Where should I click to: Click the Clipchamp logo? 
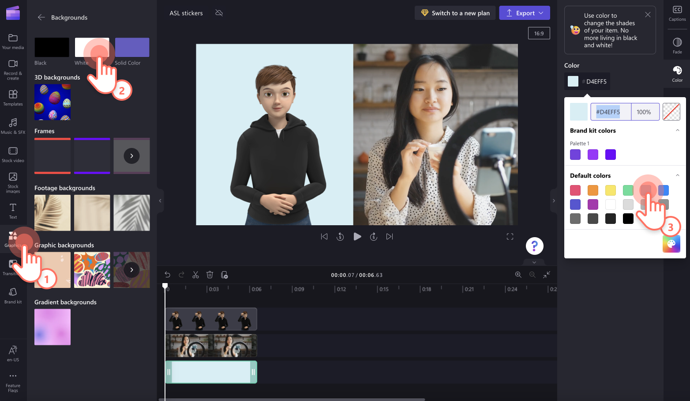13,13
